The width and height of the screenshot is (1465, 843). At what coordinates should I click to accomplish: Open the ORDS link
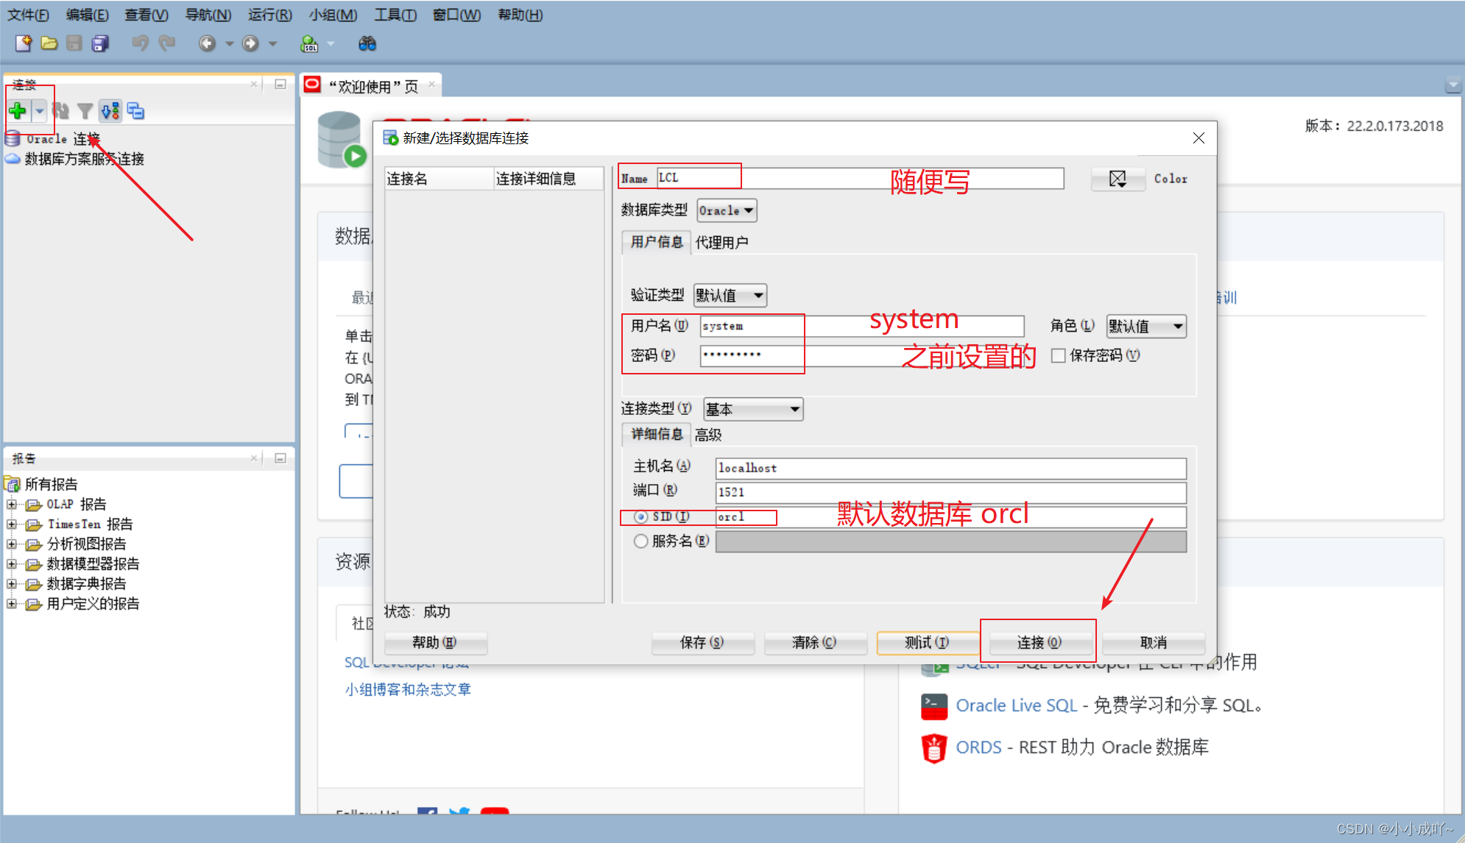click(978, 747)
